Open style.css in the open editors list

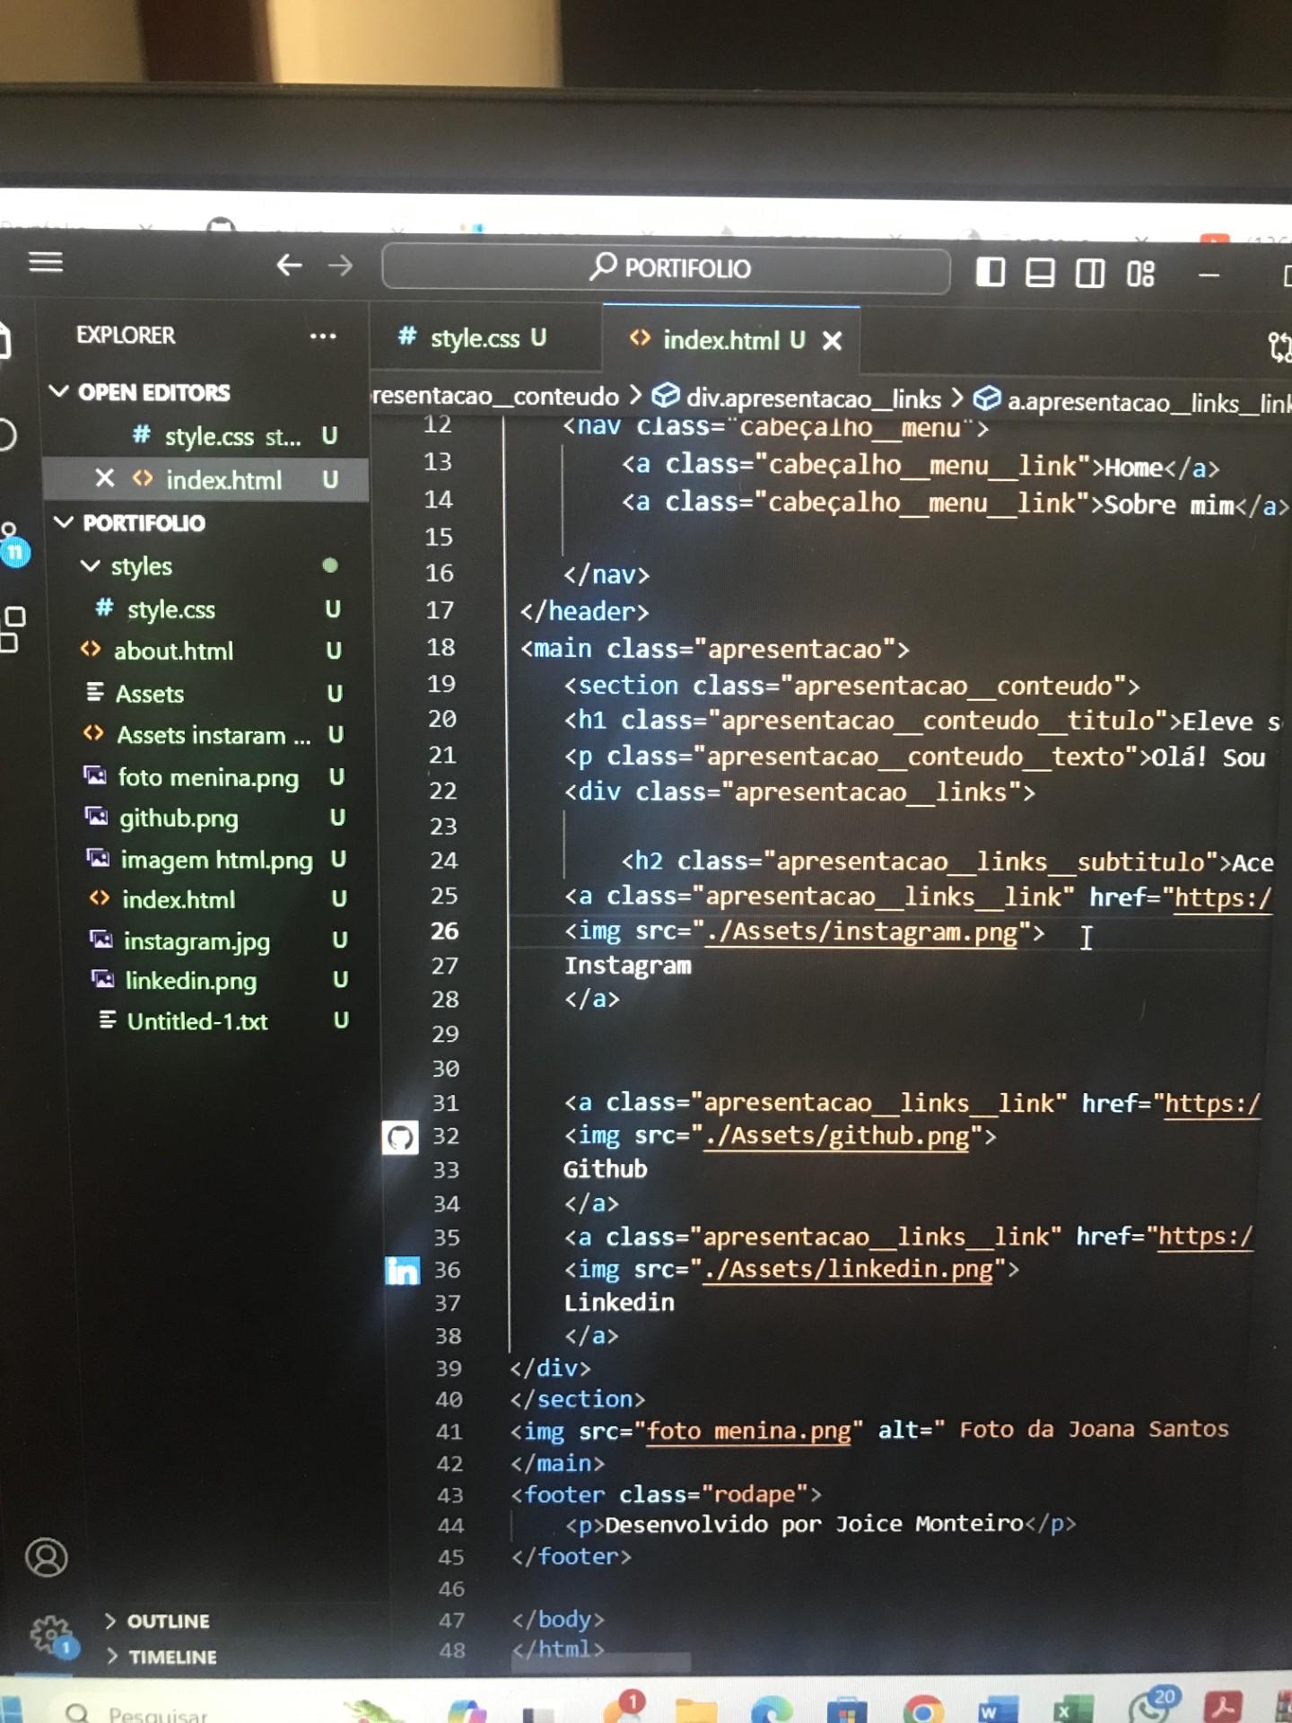point(206,436)
